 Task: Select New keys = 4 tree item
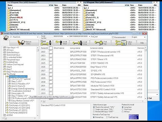click(x=12, y=47)
